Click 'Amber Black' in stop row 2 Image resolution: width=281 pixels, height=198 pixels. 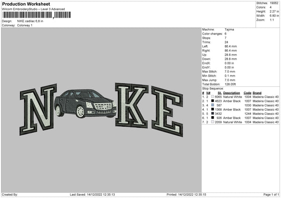click(232, 101)
